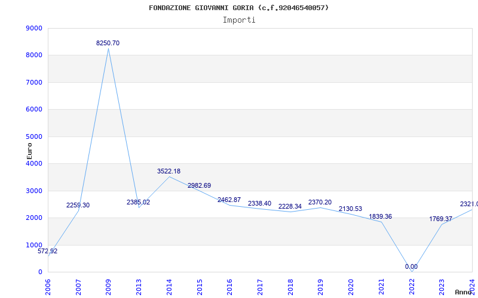
Task: Click the y-axis value 4000
Action: pyautogui.click(x=34, y=163)
